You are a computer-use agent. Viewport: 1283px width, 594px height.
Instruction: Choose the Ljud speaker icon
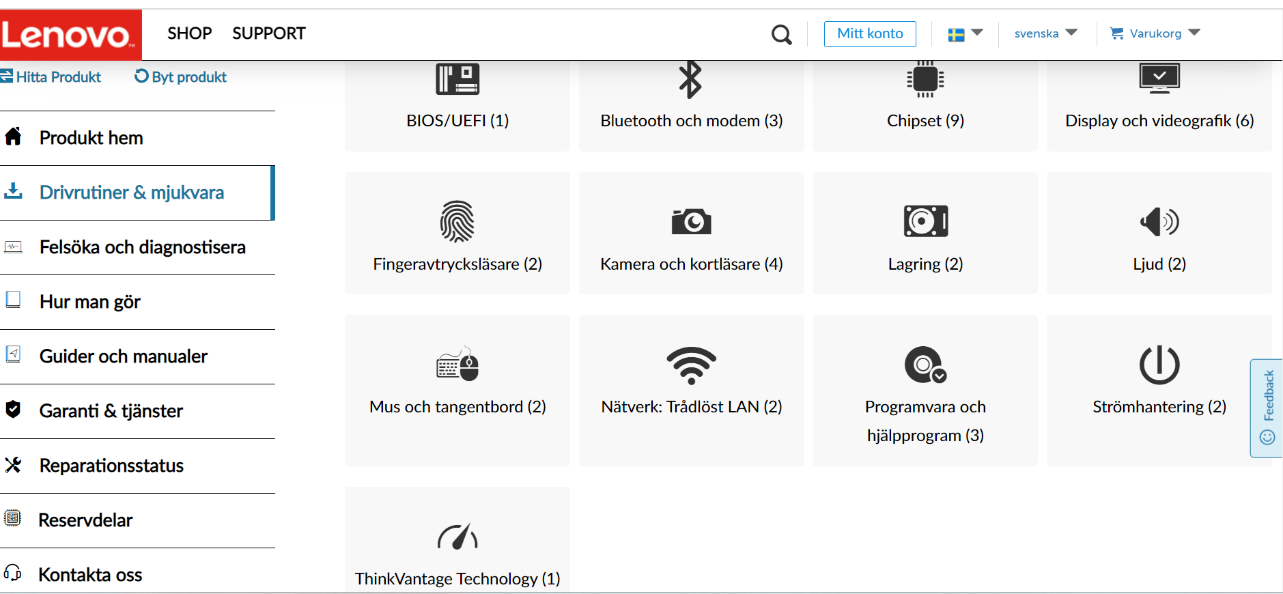(1159, 221)
